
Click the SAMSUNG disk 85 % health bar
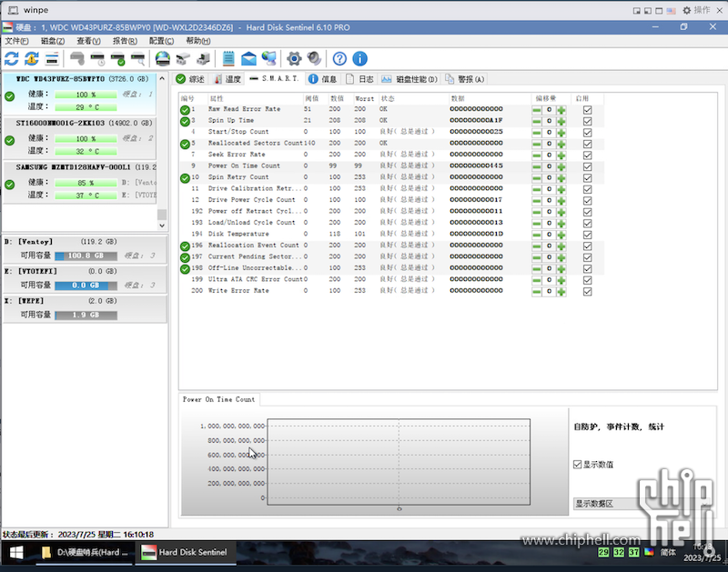click(x=86, y=183)
